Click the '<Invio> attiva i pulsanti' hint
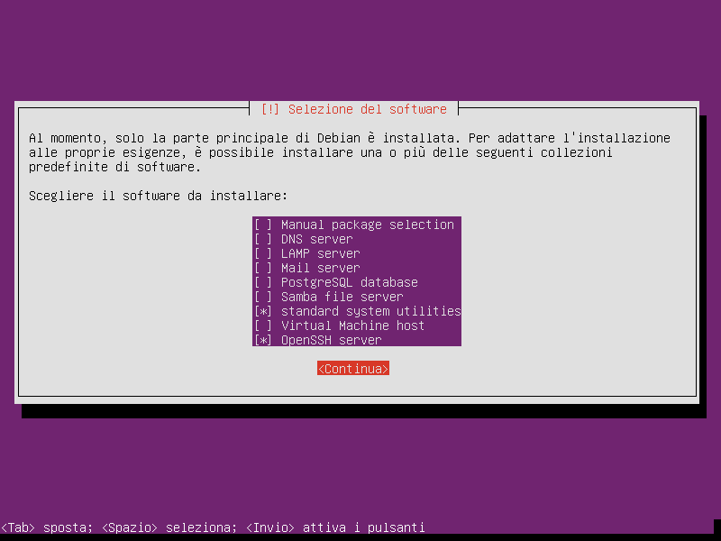This screenshot has width=721, height=541. point(335,527)
